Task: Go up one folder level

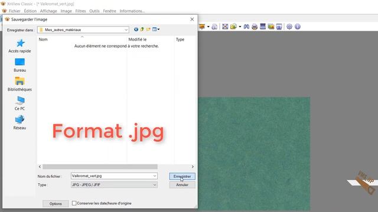Action: (142, 29)
